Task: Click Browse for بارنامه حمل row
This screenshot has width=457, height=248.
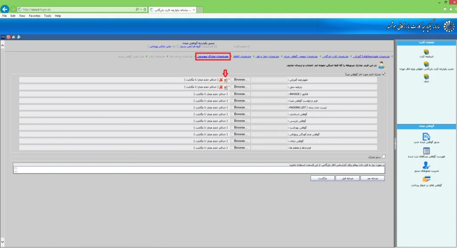Action: point(241,87)
